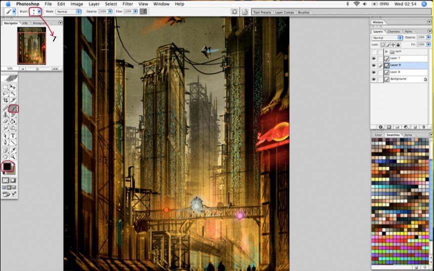The height and width of the screenshot is (271, 434).
Task: Open the Layer menu
Action: coord(94,4)
